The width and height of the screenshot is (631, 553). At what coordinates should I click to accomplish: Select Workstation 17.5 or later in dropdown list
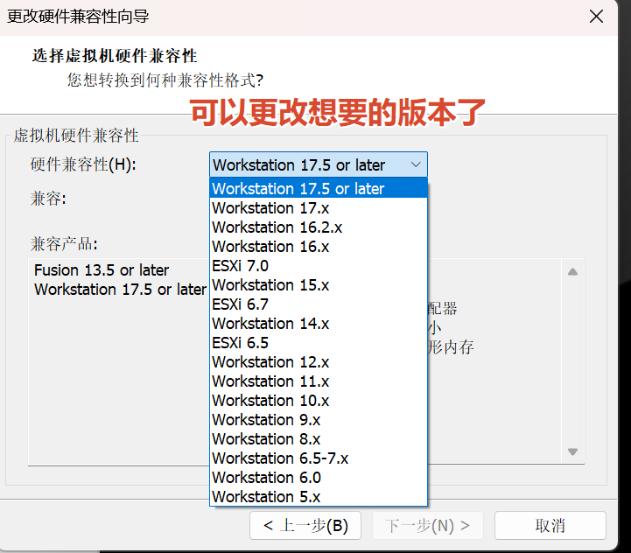(319, 189)
